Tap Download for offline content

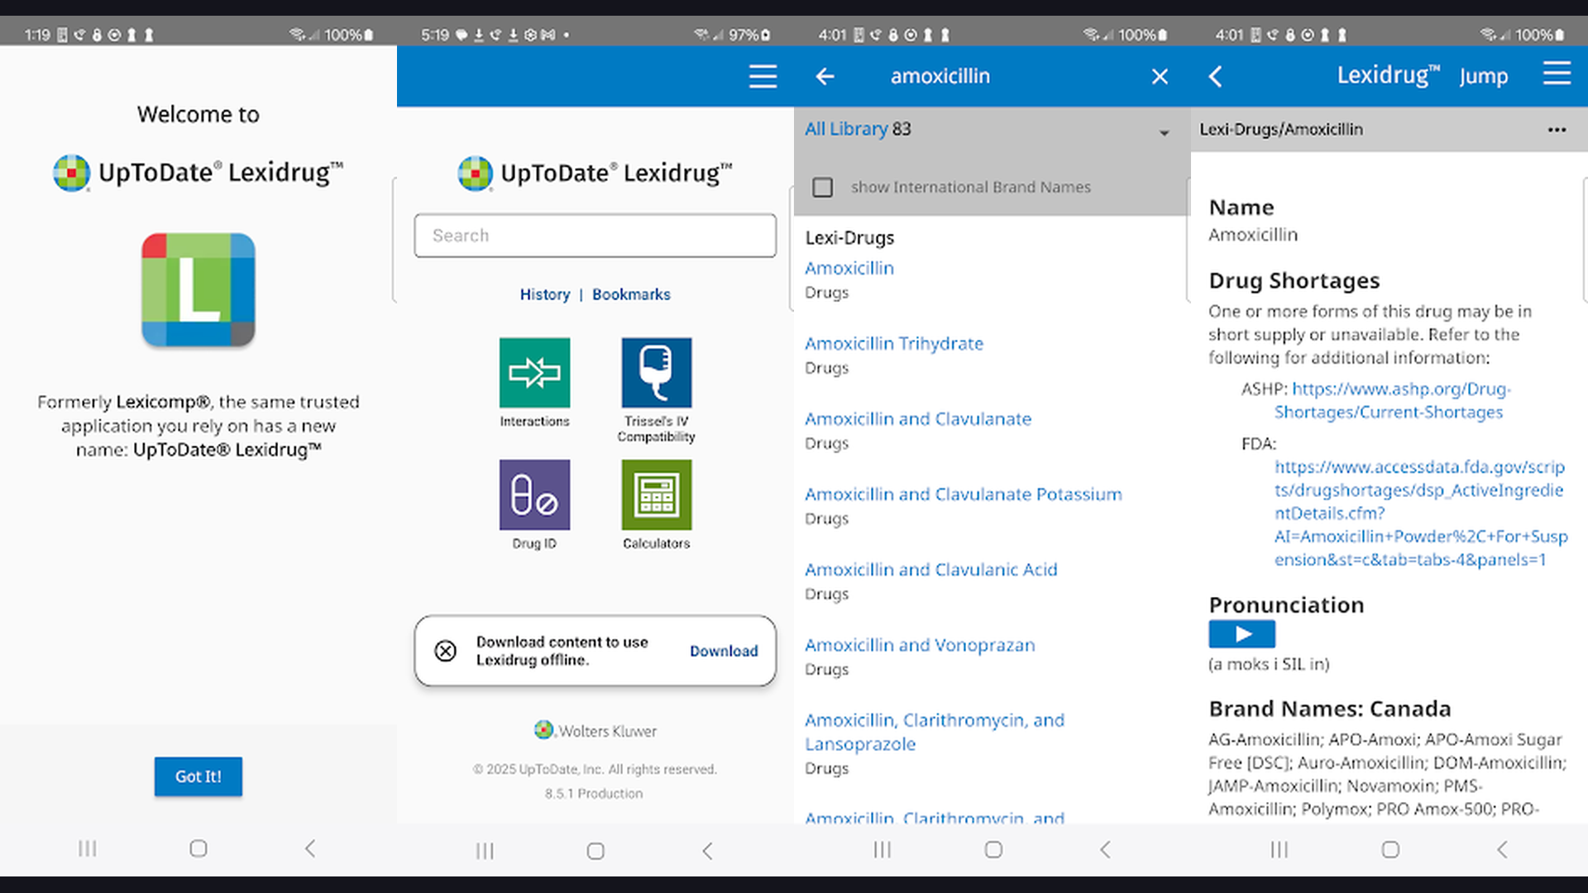point(724,651)
